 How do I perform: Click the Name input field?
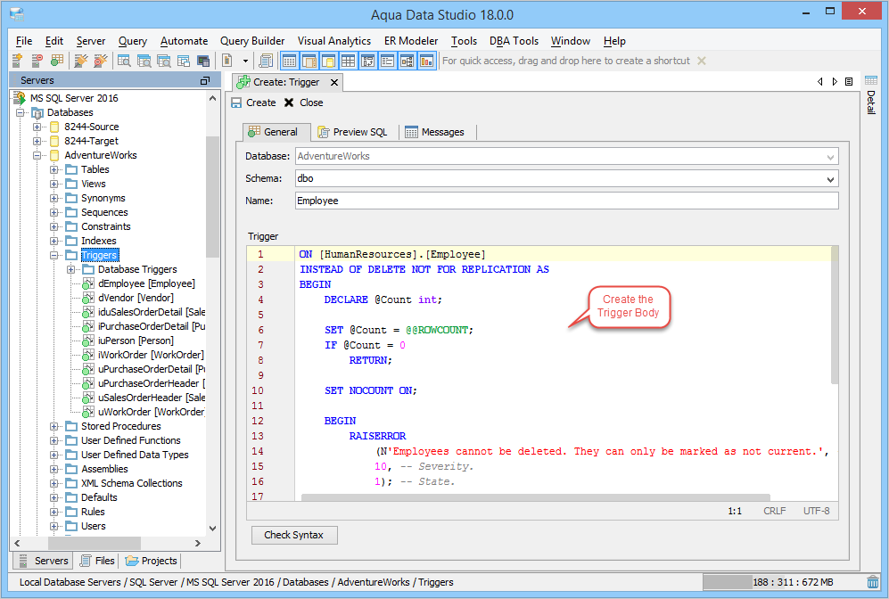point(566,201)
